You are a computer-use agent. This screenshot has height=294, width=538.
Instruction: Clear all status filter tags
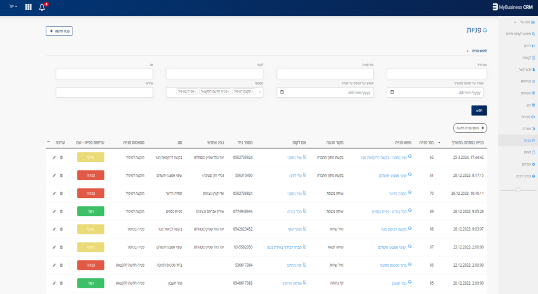tap(260, 92)
